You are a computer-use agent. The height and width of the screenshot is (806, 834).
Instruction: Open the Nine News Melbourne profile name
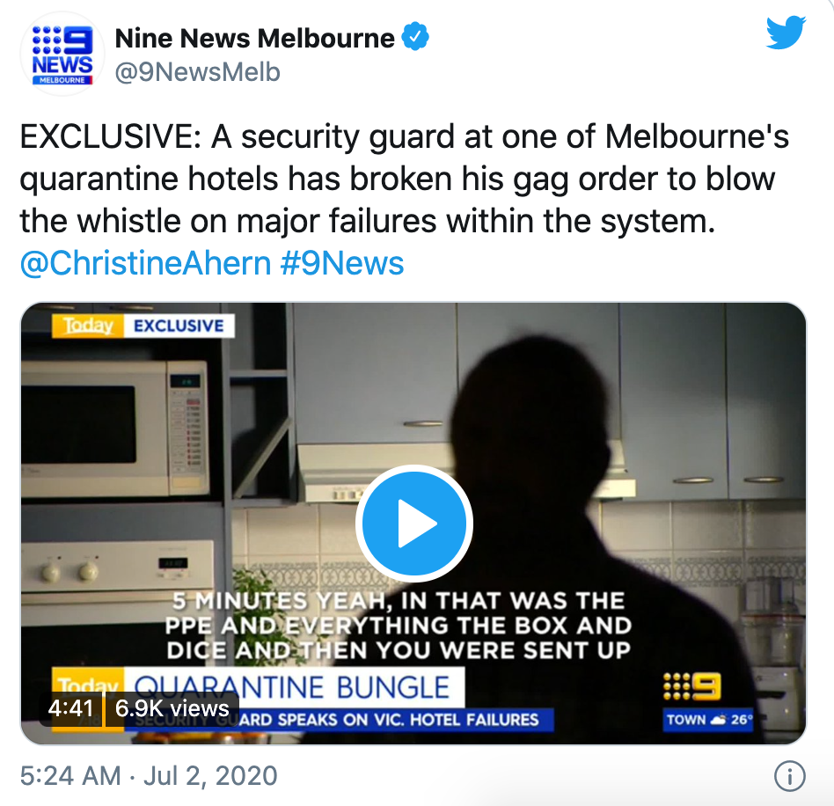pyautogui.click(x=255, y=39)
